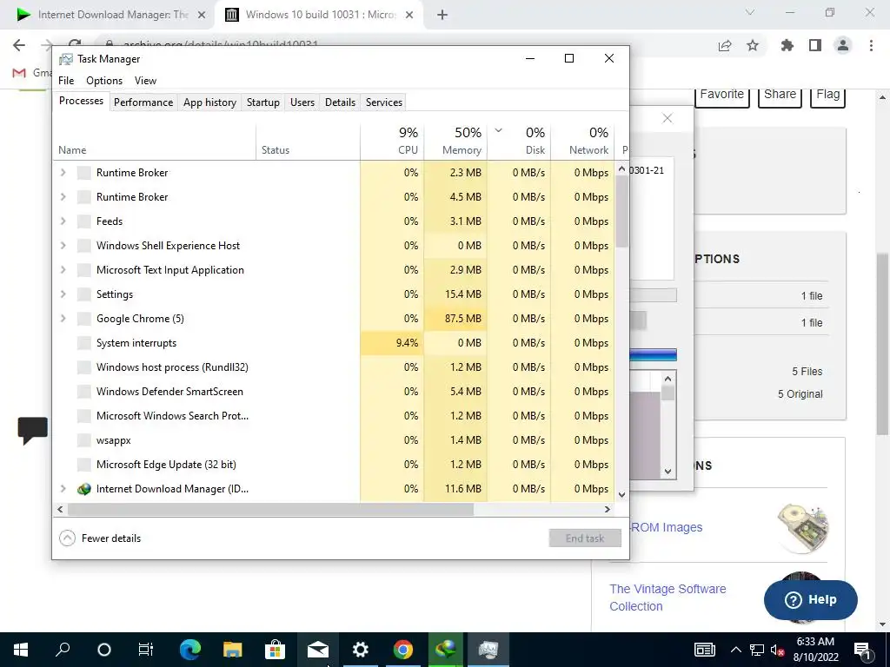Open File Explorer from taskbar

232,650
